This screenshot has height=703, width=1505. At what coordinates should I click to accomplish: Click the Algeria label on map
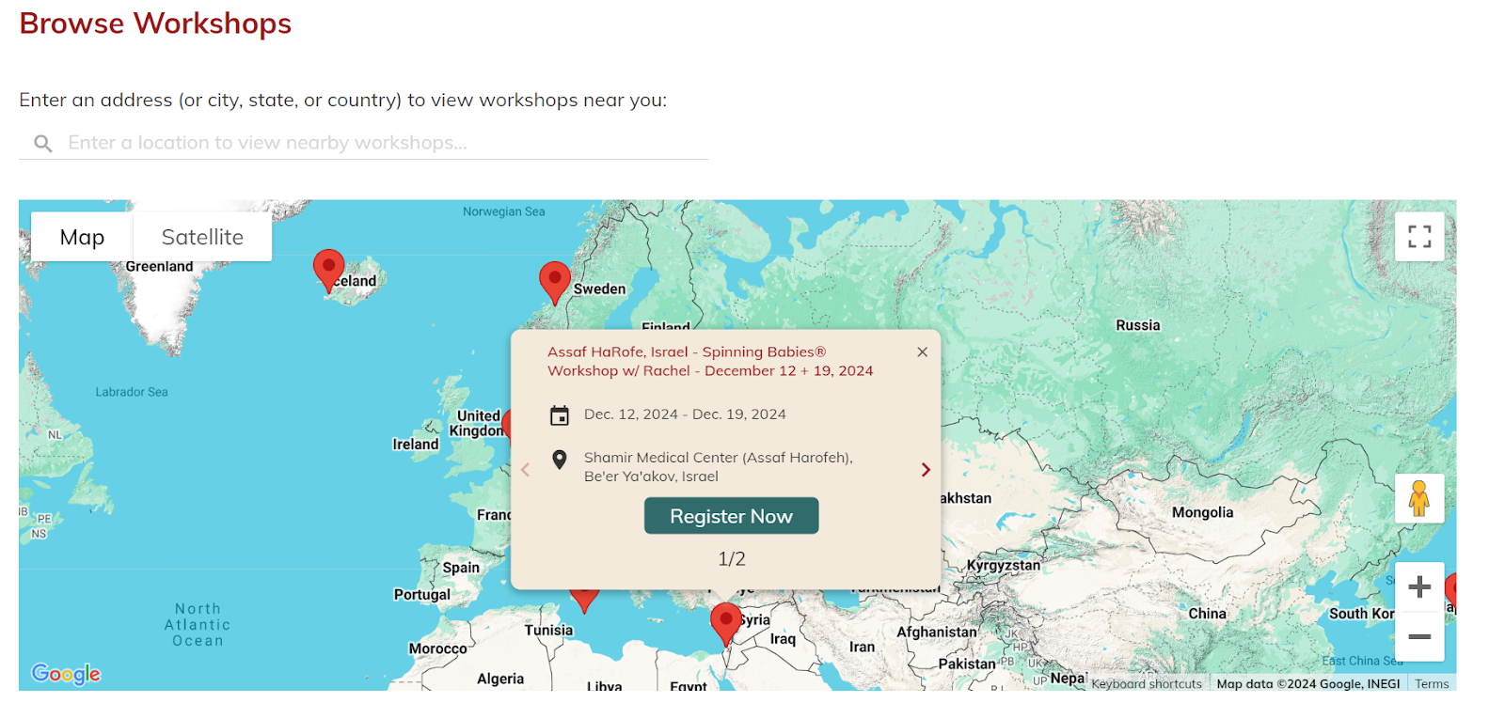500,679
